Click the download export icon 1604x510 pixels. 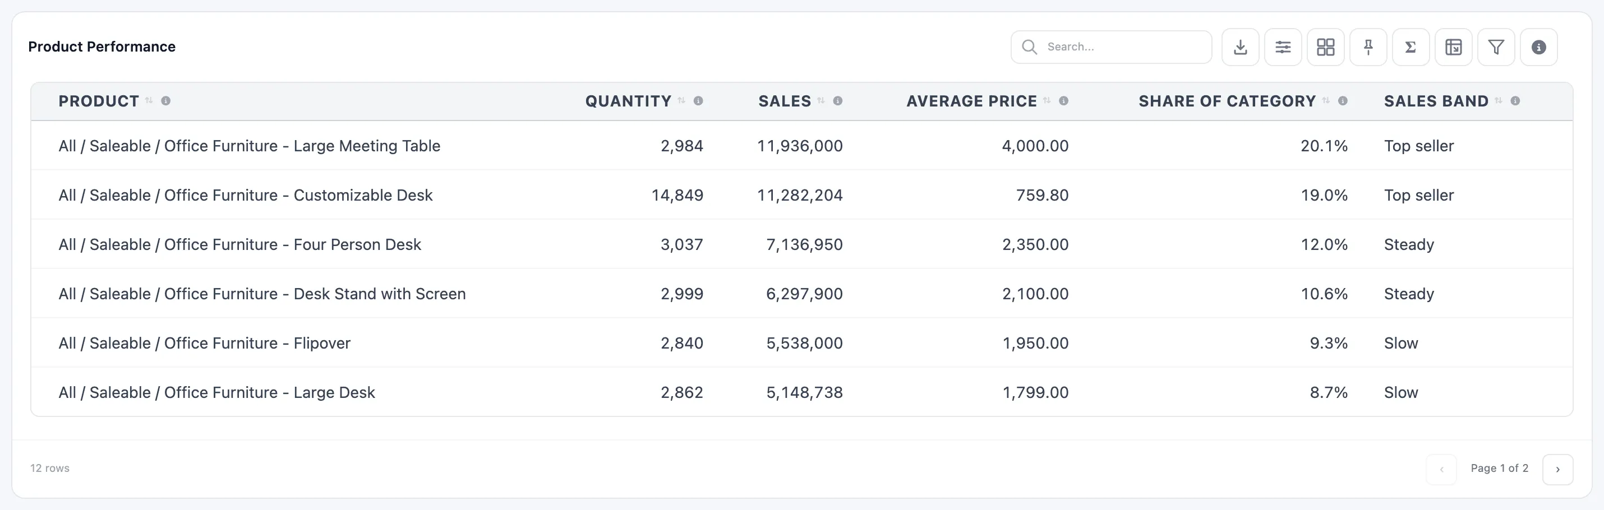[1240, 47]
